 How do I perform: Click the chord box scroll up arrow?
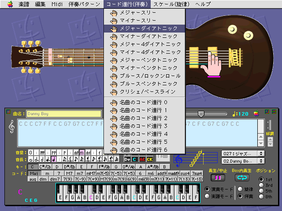click(x=261, y=137)
